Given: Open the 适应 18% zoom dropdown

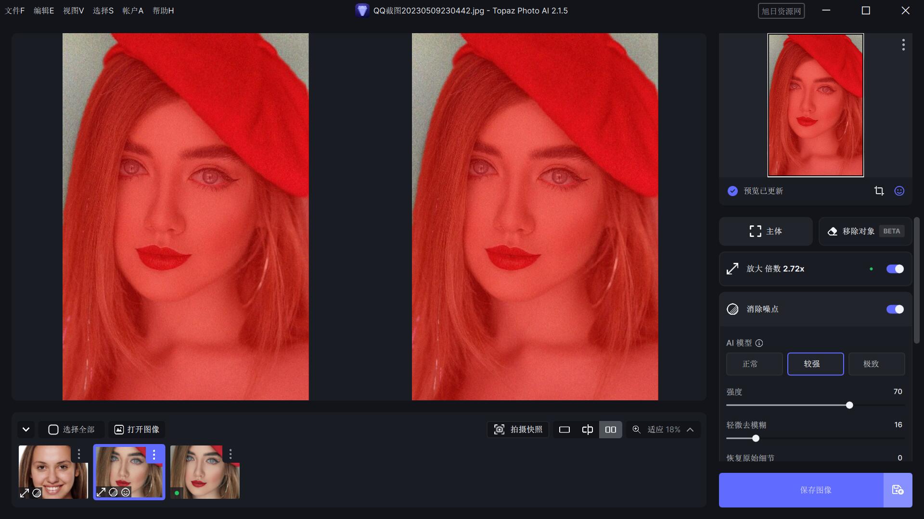Looking at the screenshot, I should [x=664, y=430].
